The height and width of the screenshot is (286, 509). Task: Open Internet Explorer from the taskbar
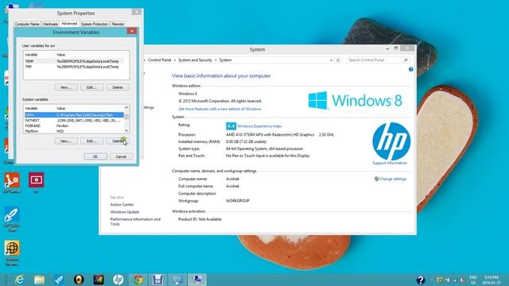[x=19, y=279]
